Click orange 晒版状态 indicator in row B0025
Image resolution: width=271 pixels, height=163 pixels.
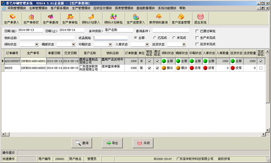(x=178, y=68)
